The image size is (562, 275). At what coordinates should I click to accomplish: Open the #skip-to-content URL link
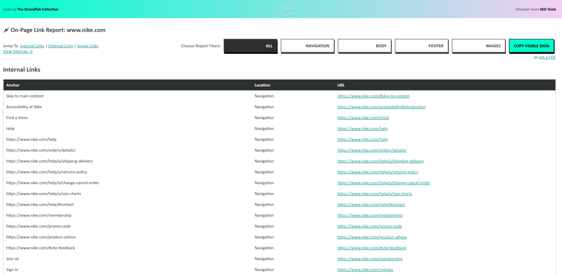pyautogui.click(x=373, y=96)
